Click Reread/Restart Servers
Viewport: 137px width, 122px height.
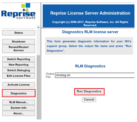(19, 49)
